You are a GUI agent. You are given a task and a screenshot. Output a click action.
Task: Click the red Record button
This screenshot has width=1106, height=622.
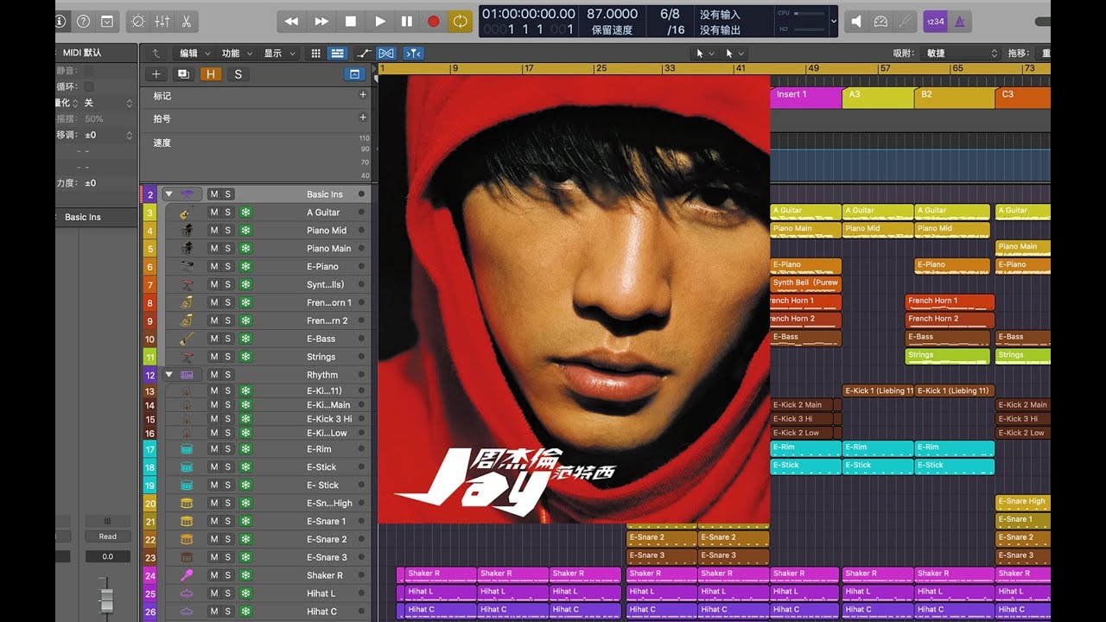(434, 21)
